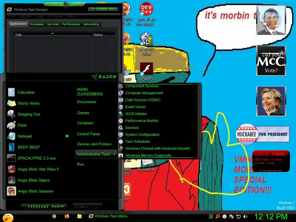Screen dimensions: 296x222
Task: Launch Sticky Notes
Action: (24, 103)
